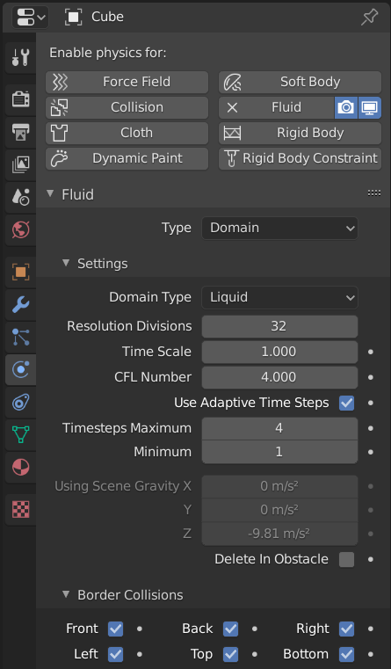Uncheck Top border collision
This screenshot has width=391, height=669.
[231, 654]
